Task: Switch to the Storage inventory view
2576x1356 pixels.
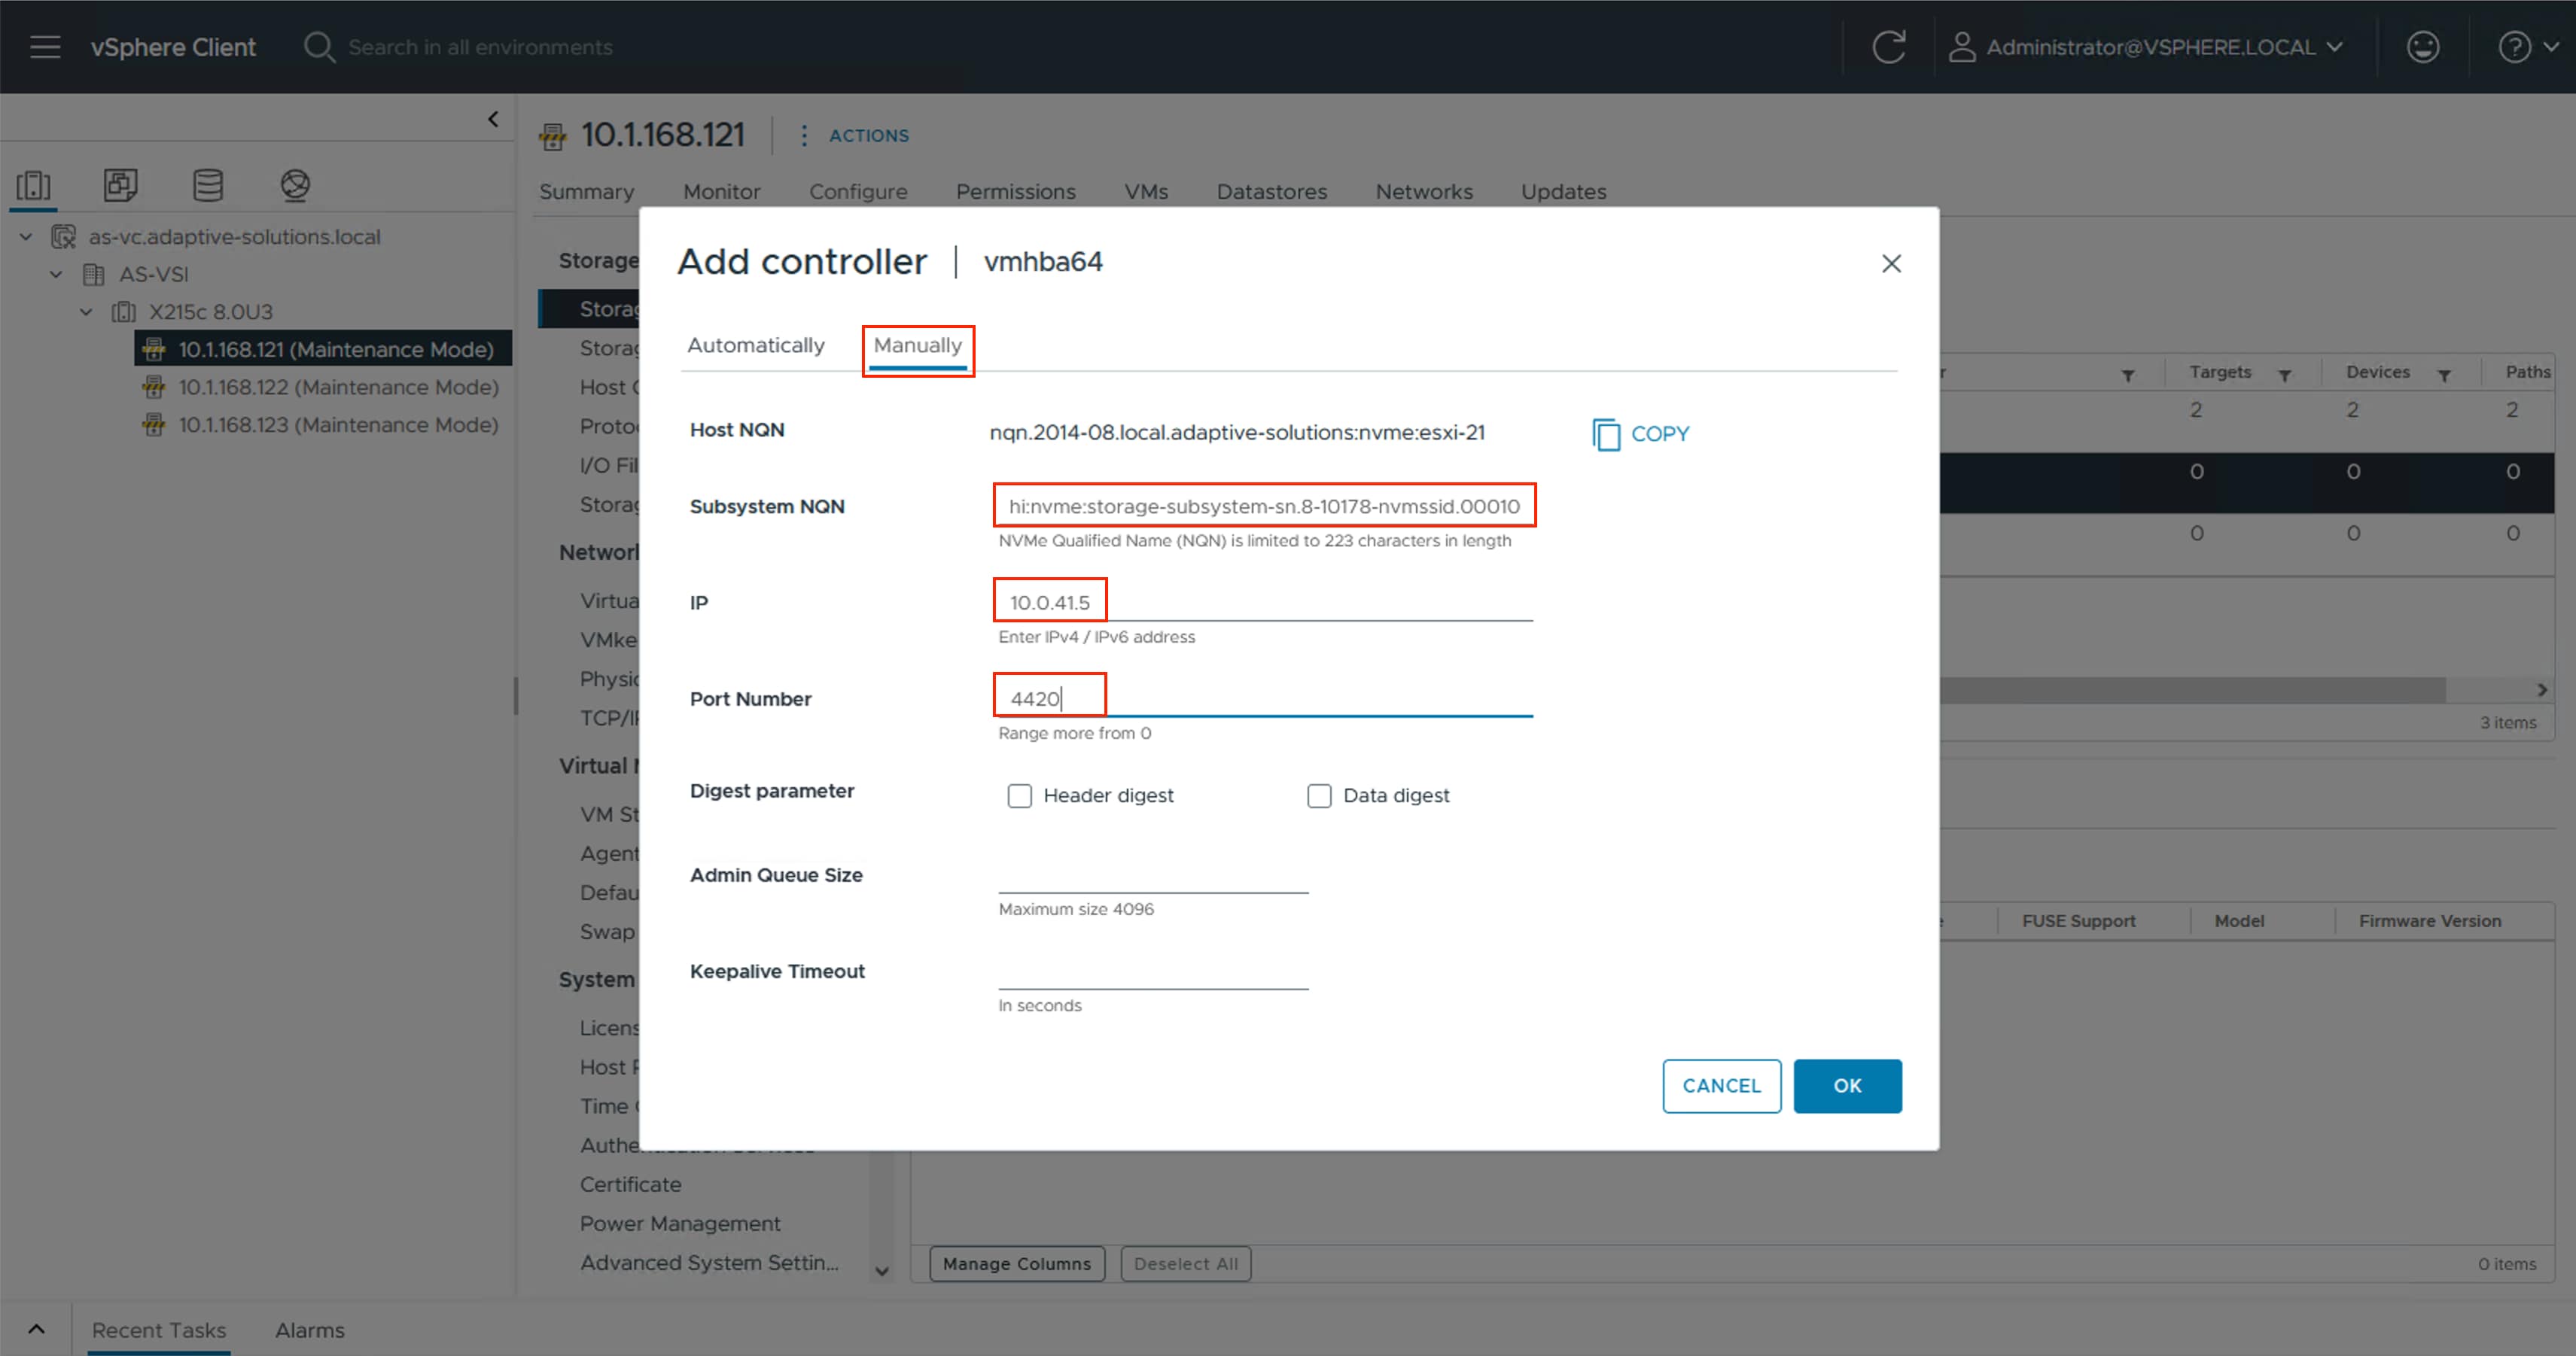Action: click(207, 185)
